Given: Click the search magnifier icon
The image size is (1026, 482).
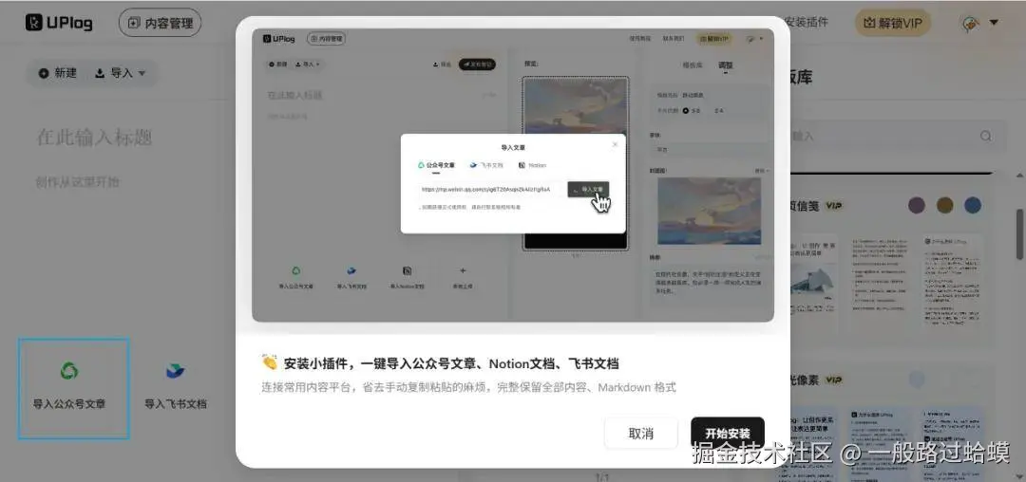Looking at the screenshot, I should (x=985, y=136).
